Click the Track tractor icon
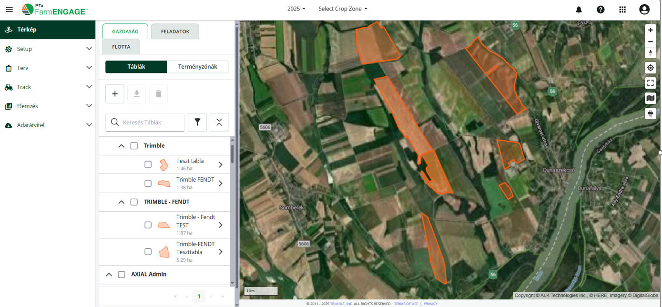The width and height of the screenshot is (662, 307). pyautogui.click(x=9, y=87)
